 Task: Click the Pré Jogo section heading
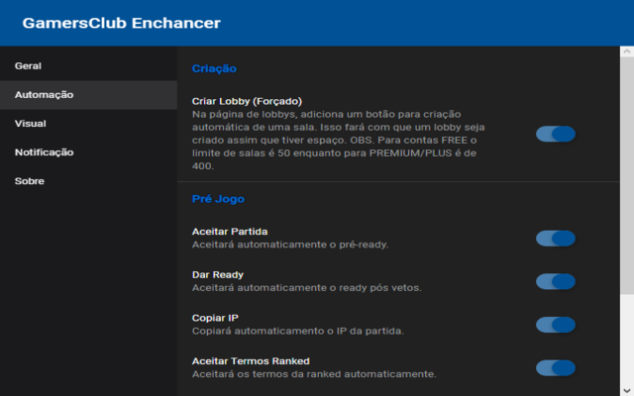tap(218, 199)
